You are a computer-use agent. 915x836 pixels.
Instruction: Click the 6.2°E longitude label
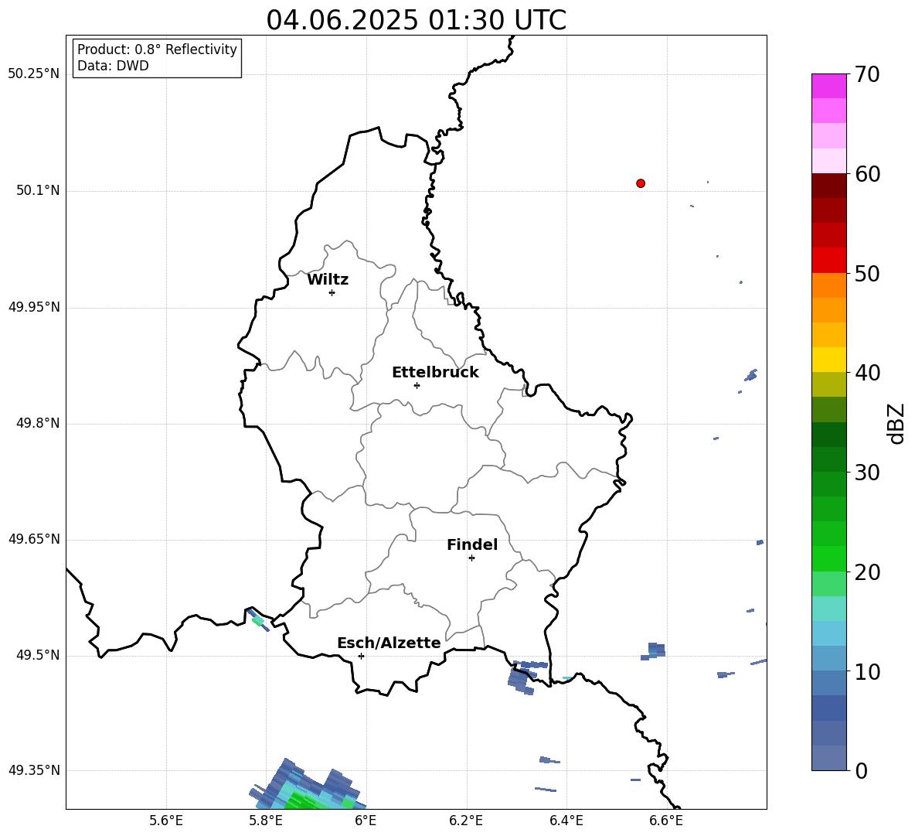tap(466, 821)
